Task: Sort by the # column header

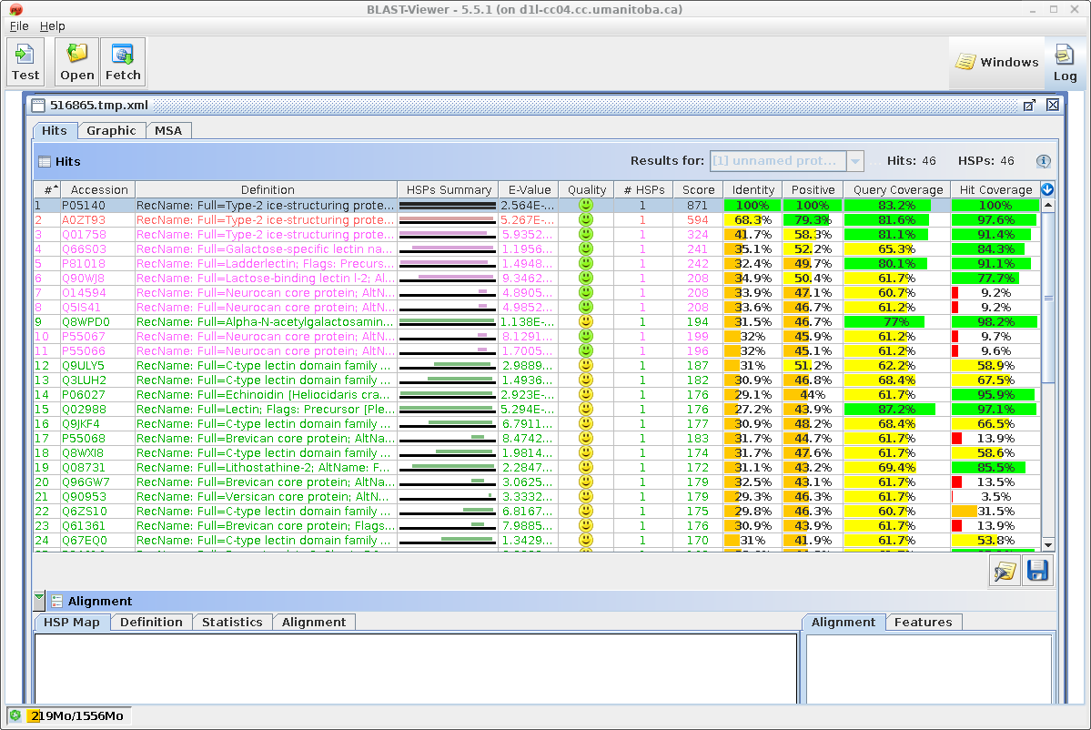Action: 46,189
